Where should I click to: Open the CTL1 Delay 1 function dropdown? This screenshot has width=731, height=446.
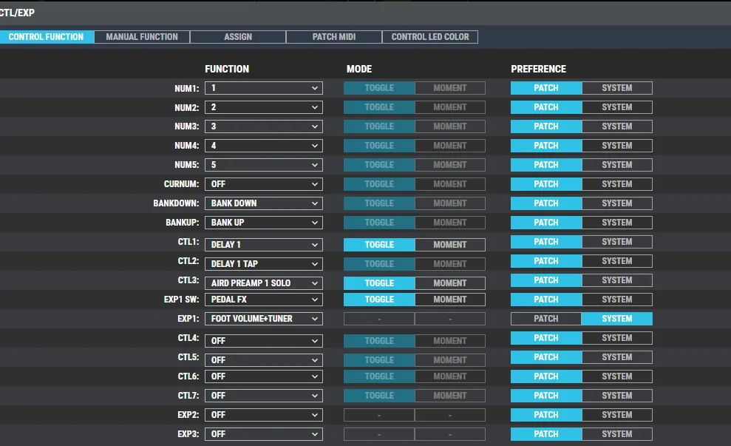point(264,245)
